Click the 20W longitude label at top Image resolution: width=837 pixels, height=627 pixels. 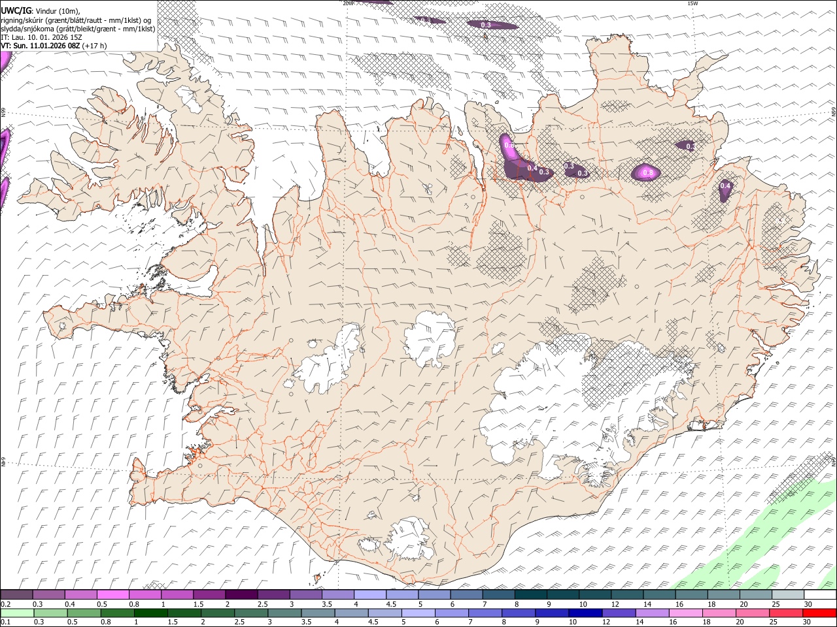tap(348, 3)
